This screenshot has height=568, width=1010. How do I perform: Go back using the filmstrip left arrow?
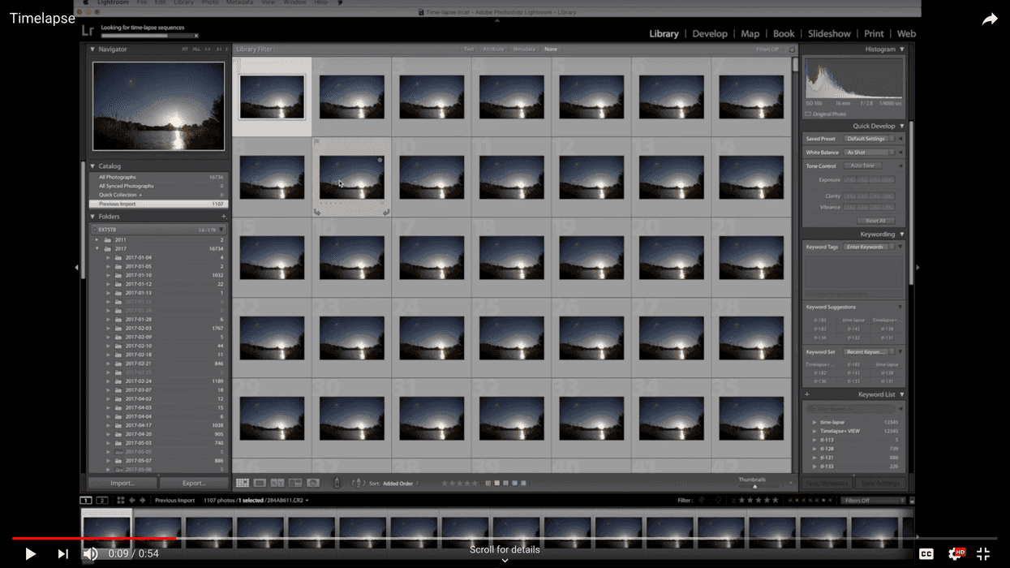pos(132,501)
